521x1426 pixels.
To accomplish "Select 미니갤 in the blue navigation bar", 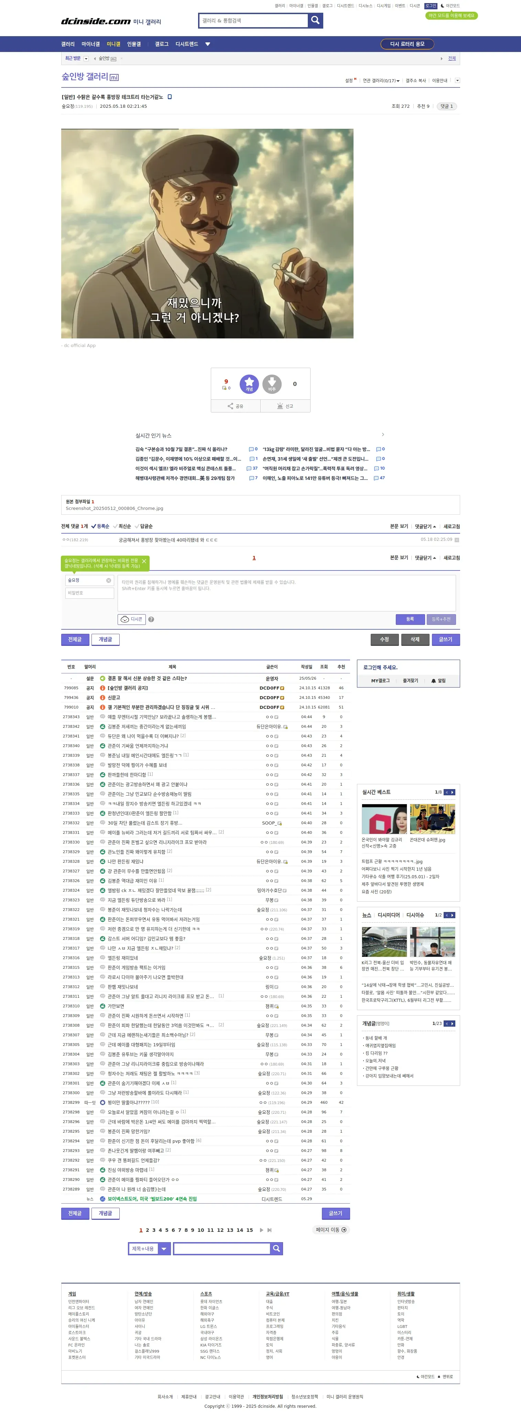I will (113, 44).
